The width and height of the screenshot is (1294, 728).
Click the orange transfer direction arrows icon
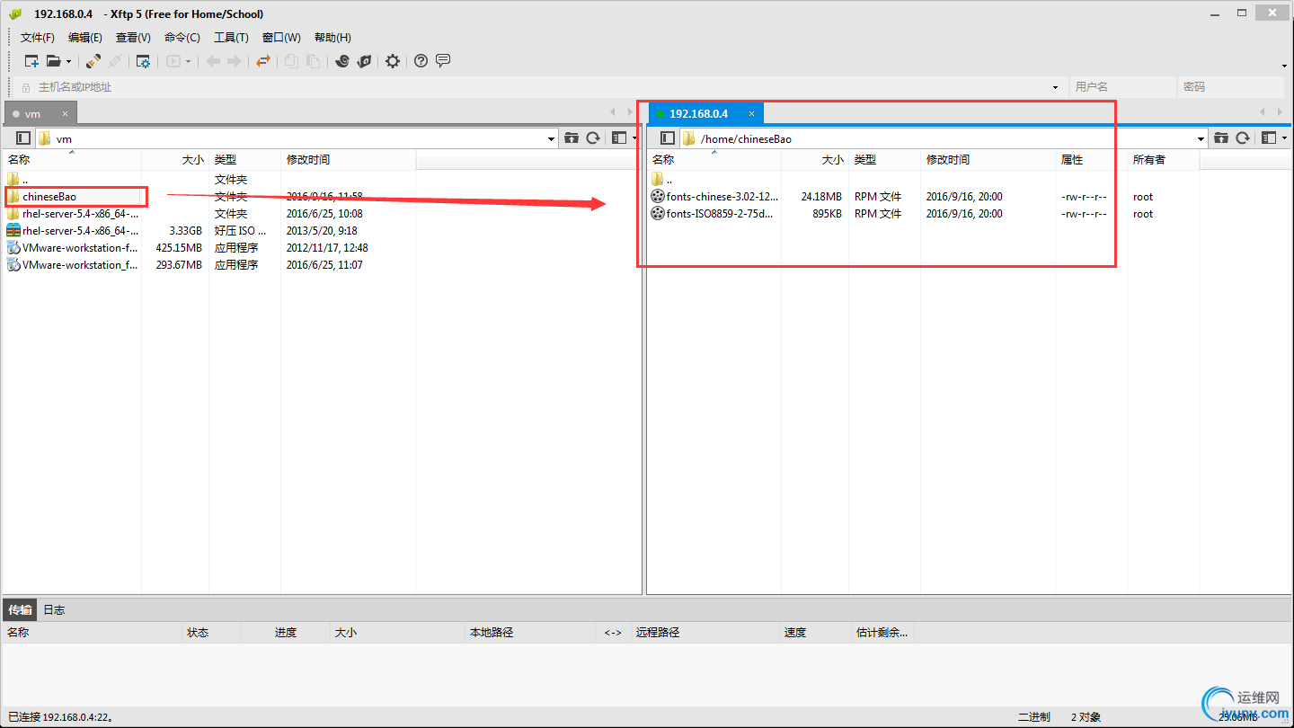[262, 61]
